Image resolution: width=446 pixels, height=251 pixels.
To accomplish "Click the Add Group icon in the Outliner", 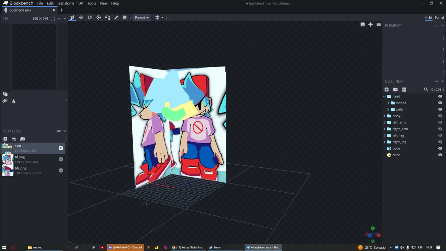I will click(395, 90).
